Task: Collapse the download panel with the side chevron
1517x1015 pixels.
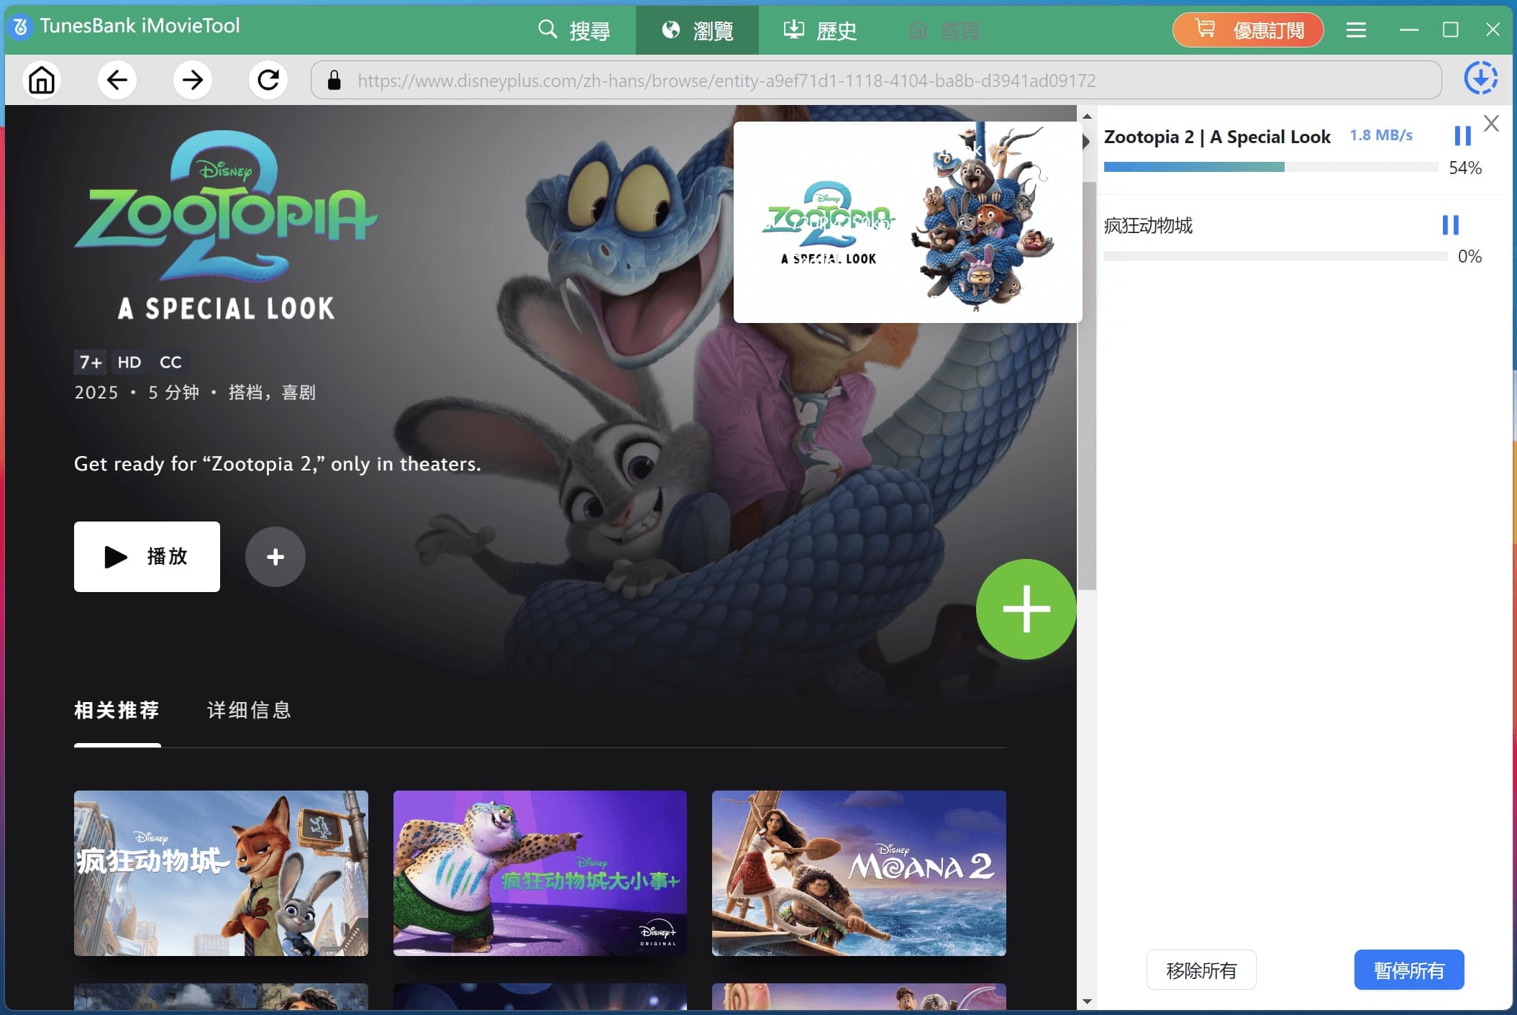Action: [1086, 141]
